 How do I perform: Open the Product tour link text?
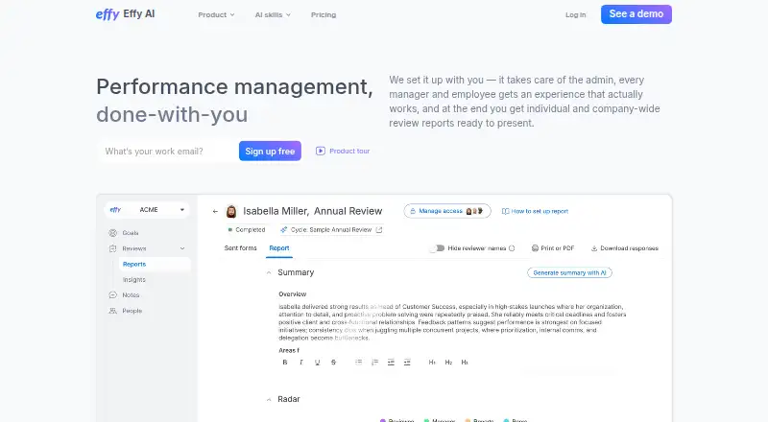click(349, 151)
